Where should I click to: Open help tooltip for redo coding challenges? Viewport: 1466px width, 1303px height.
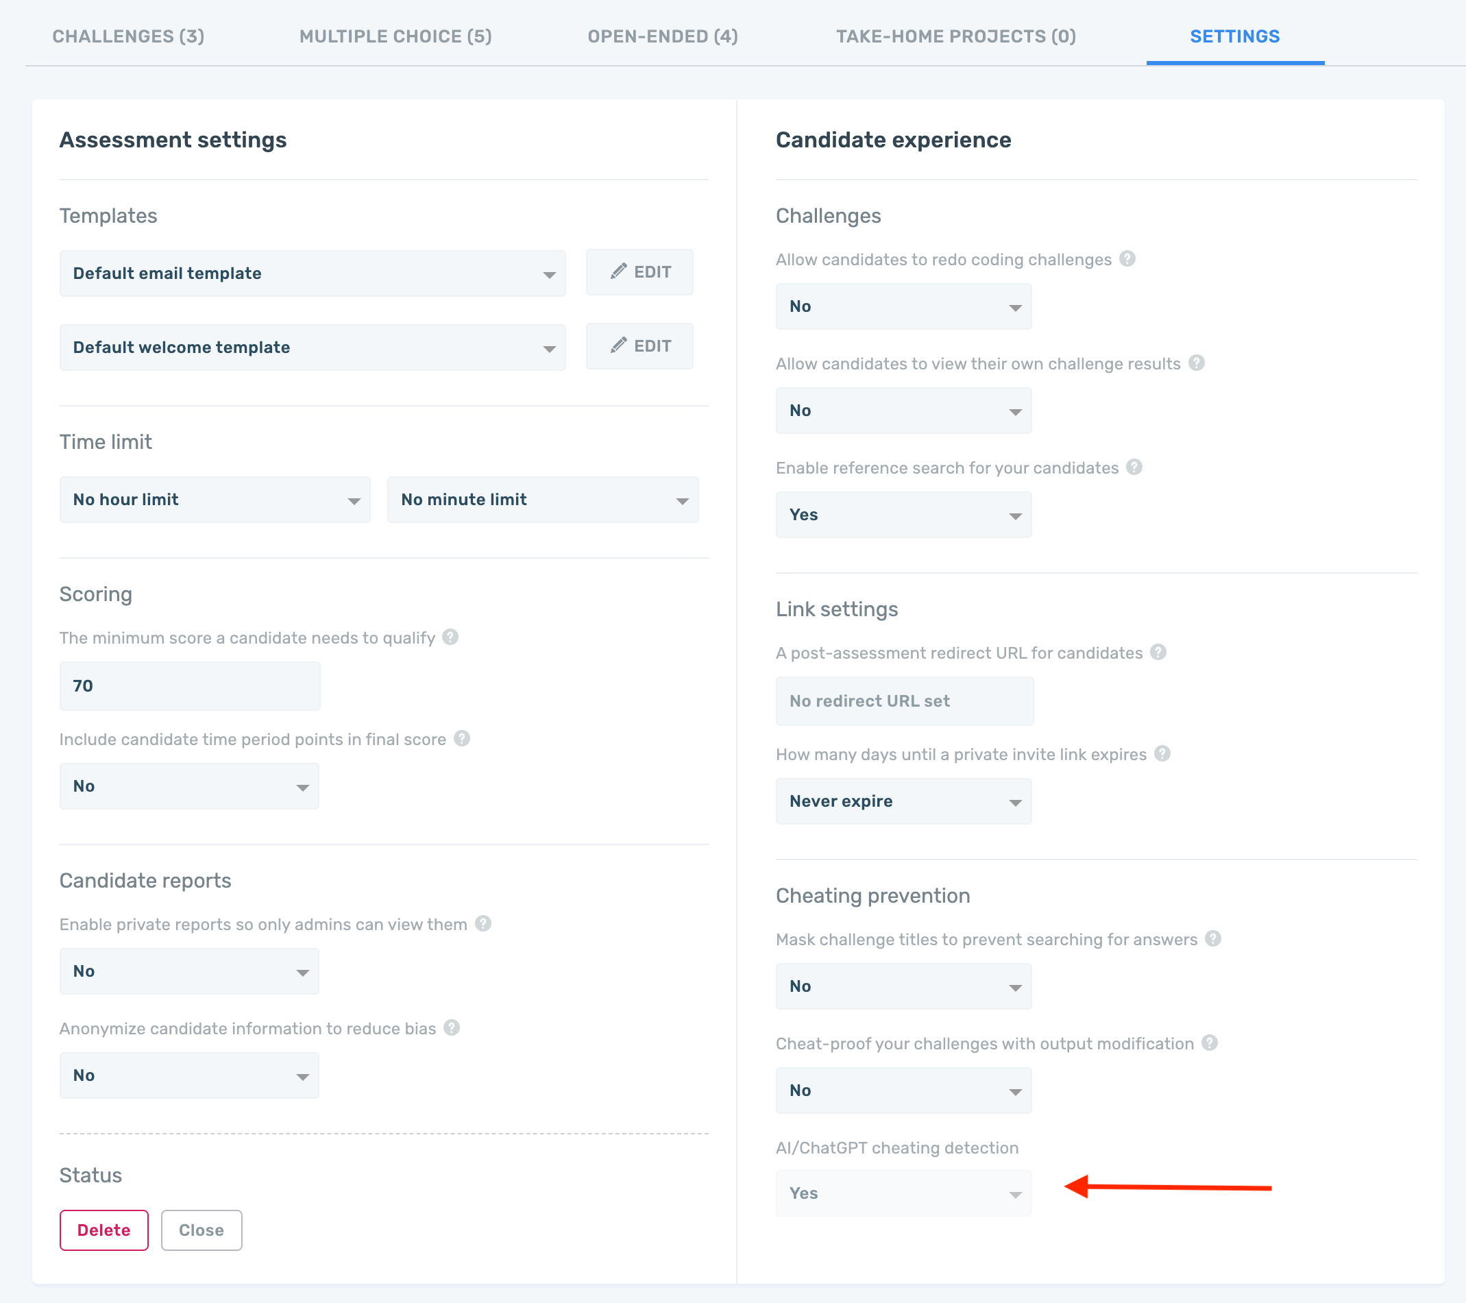1127,259
